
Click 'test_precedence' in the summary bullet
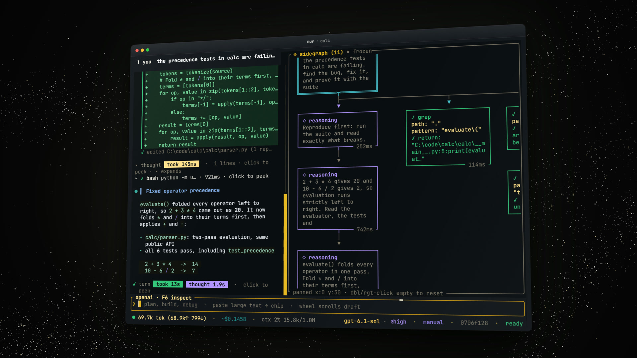click(251, 251)
